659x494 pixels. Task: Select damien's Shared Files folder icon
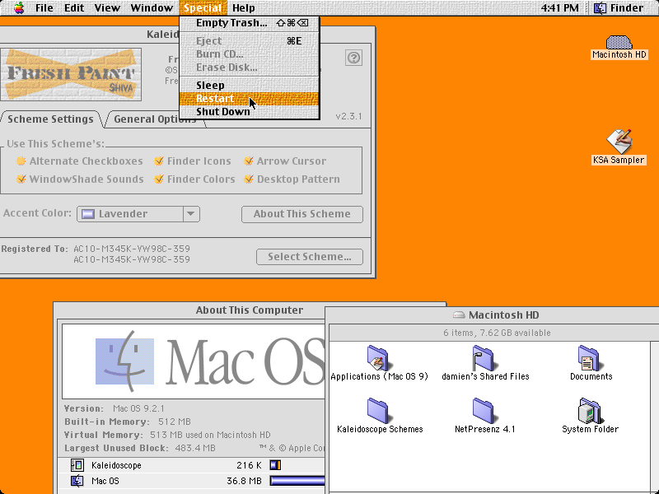coord(484,358)
